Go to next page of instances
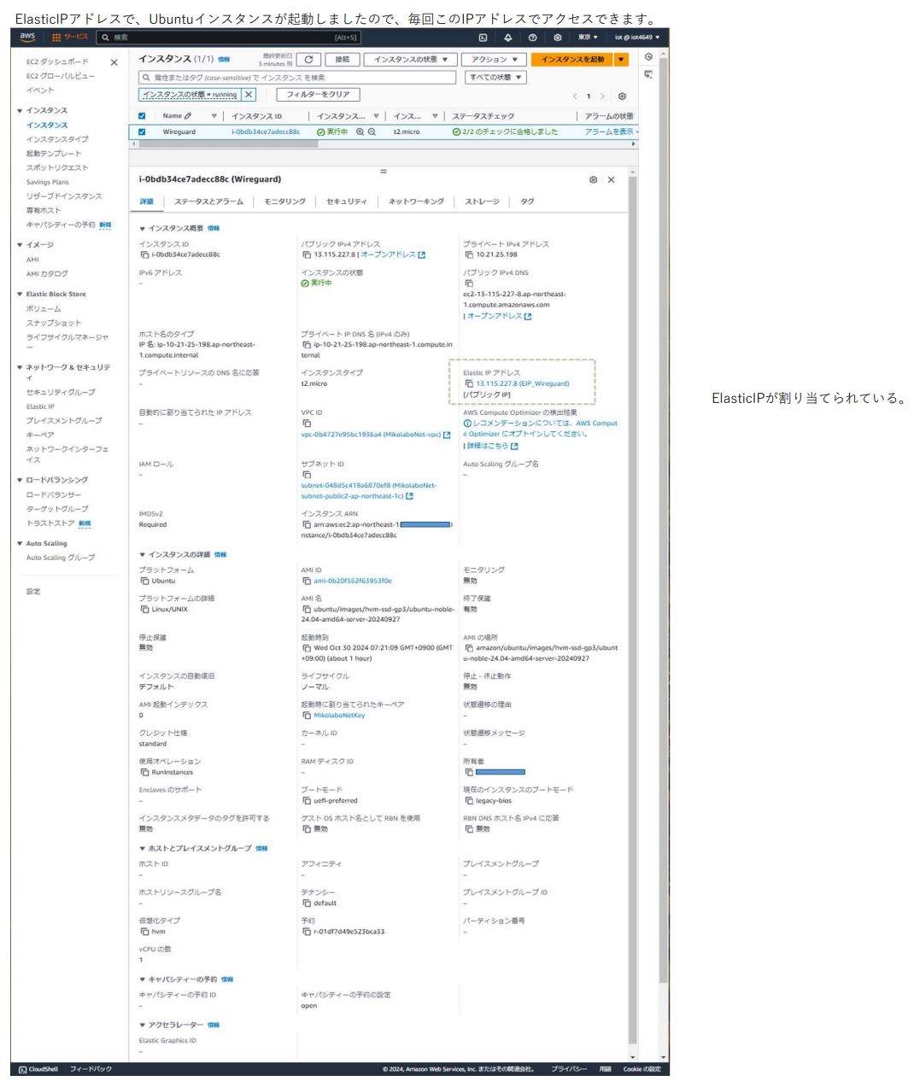Screen dimensions: 914x1087 point(602,96)
